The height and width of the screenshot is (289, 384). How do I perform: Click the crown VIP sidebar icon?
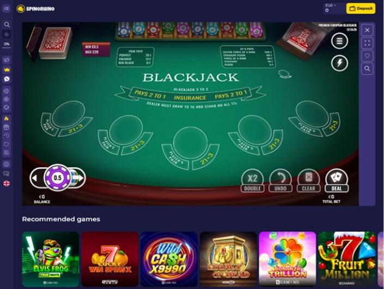click(x=7, y=70)
